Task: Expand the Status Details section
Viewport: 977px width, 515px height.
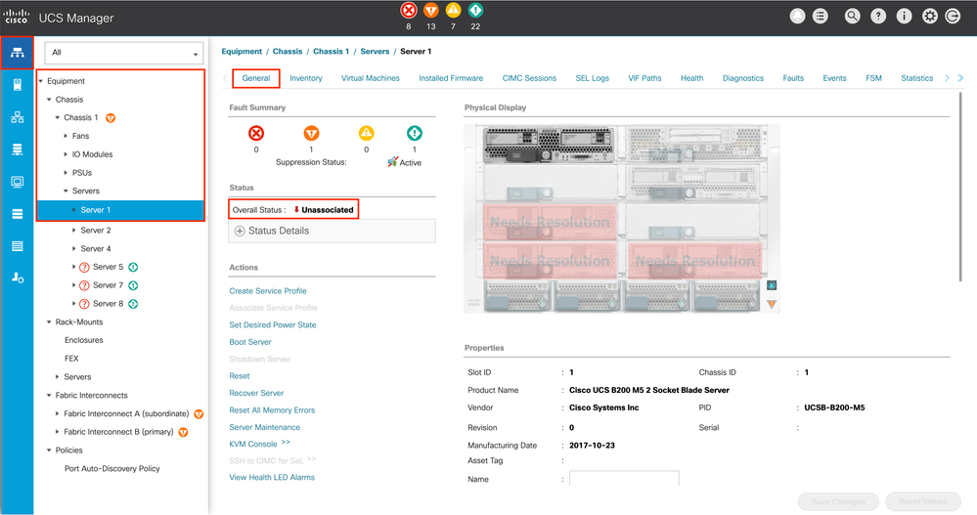Action: click(x=240, y=231)
